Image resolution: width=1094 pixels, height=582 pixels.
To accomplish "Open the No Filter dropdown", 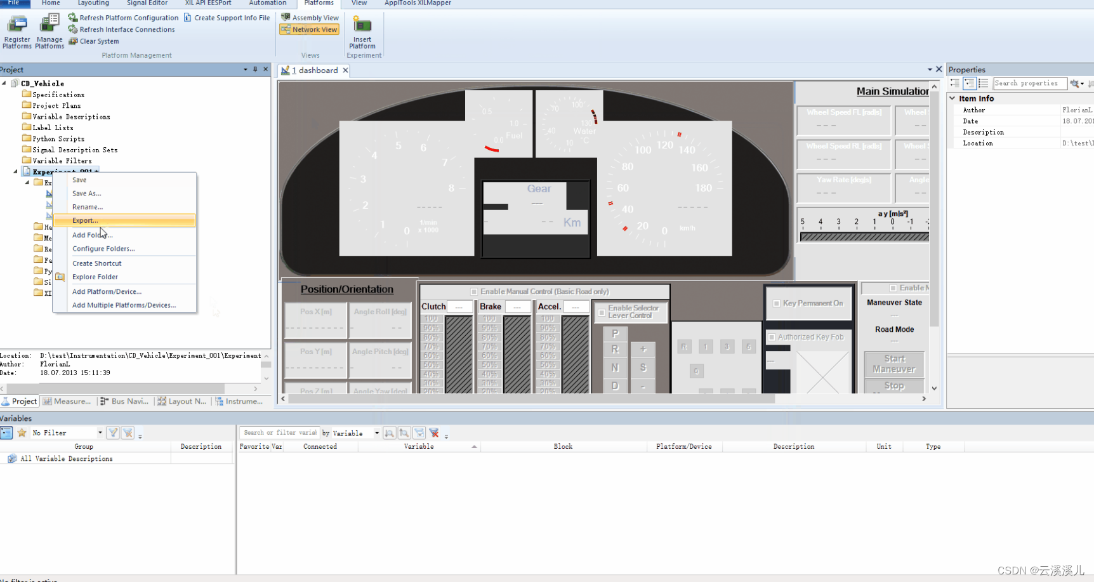I will (100, 433).
